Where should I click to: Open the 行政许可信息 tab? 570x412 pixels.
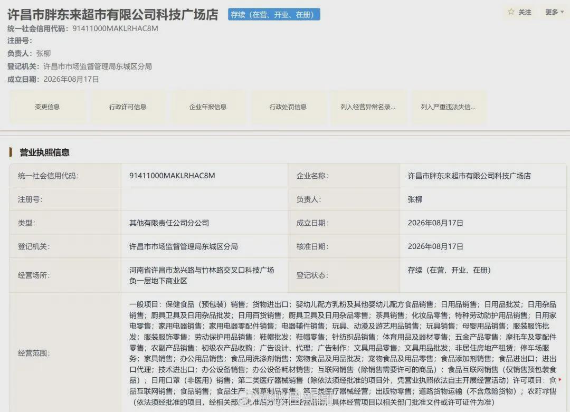coord(128,107)
